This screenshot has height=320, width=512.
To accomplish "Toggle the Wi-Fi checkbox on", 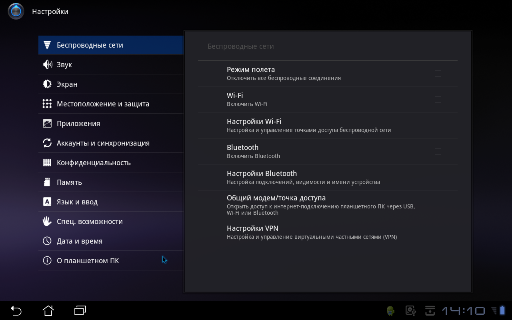I will [x=438, y=99].
